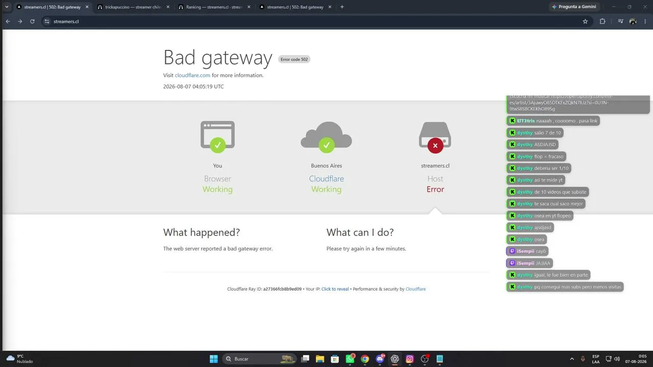Open network and volume quick settings
The image size is (653, 367).
[613, 359]
